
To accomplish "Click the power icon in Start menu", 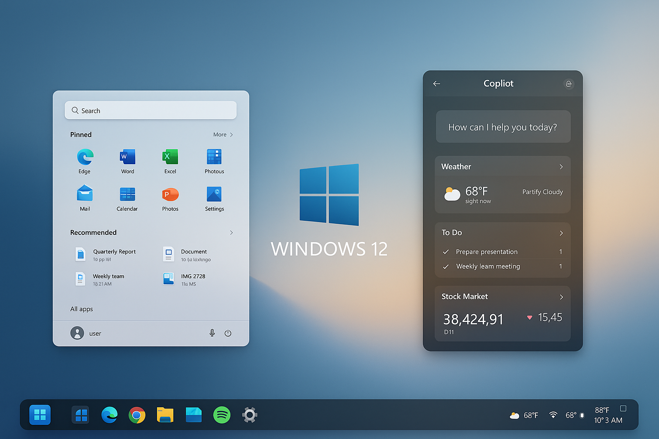I will tap(228, 333).
